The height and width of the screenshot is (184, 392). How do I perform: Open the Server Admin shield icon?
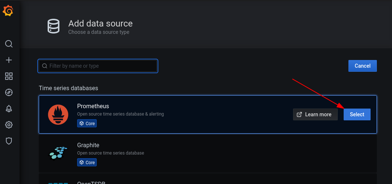click(x=9, y=141)
